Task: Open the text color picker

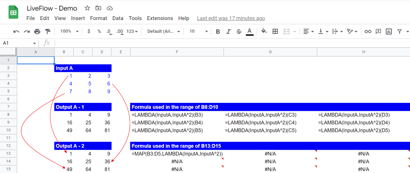Action: click(x=250, y=31)
